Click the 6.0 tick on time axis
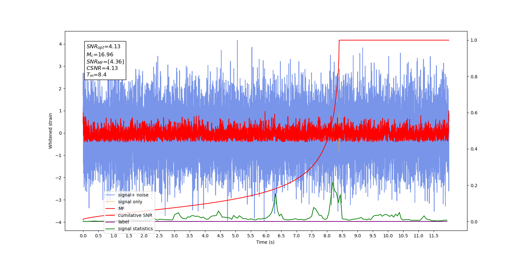The height and width of the screenshot is (259, 519). pyautogui.click(x=266, y=236)
